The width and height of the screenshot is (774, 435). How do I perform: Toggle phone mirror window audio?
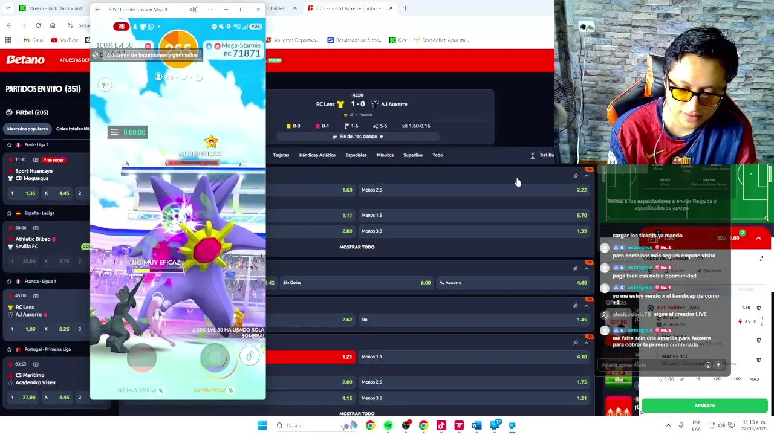click(193, 10)
